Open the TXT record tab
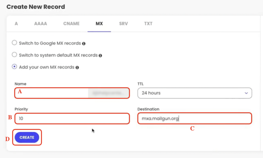Viewport: 263px width, 158px height. pyautogui.click(x=148, y=24)
